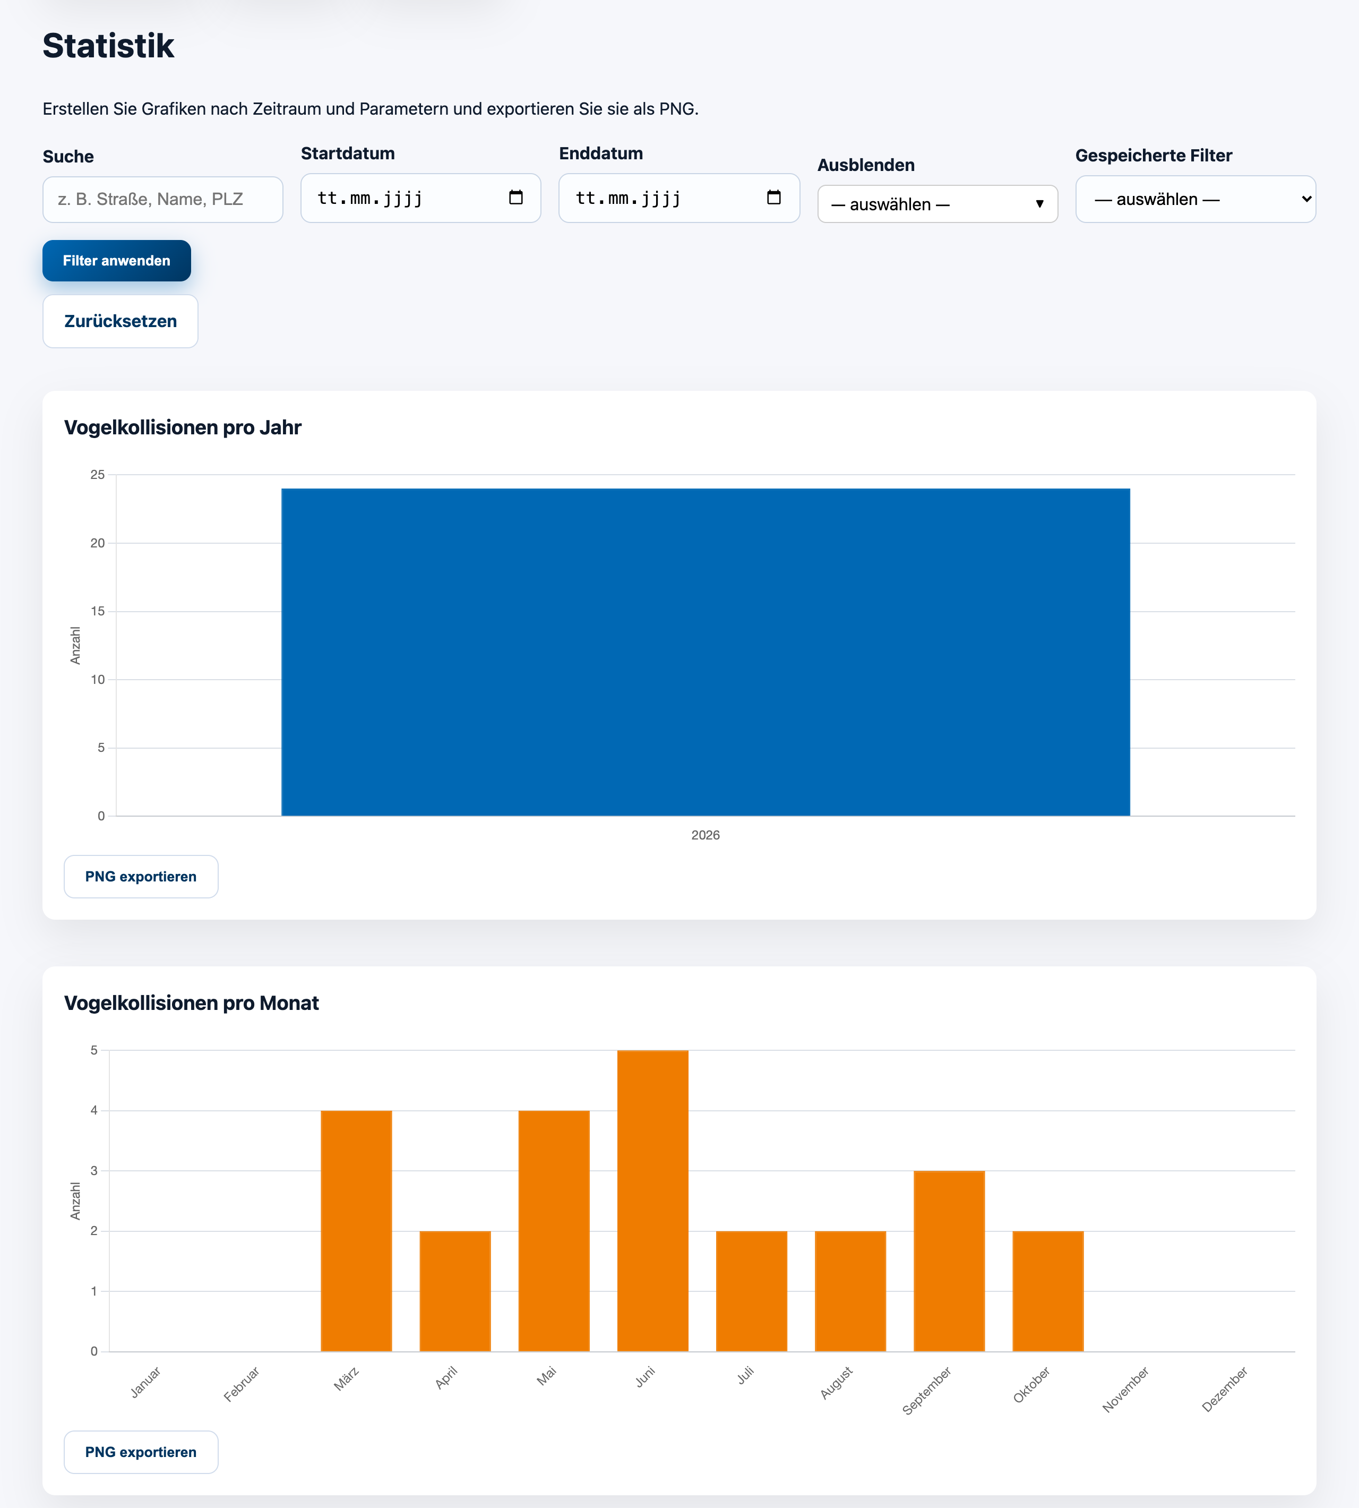The width and height of the screenshot is (1359, 1508).
Task: Click the Juni bar in monthly chart
Action: click(652, 1201)
